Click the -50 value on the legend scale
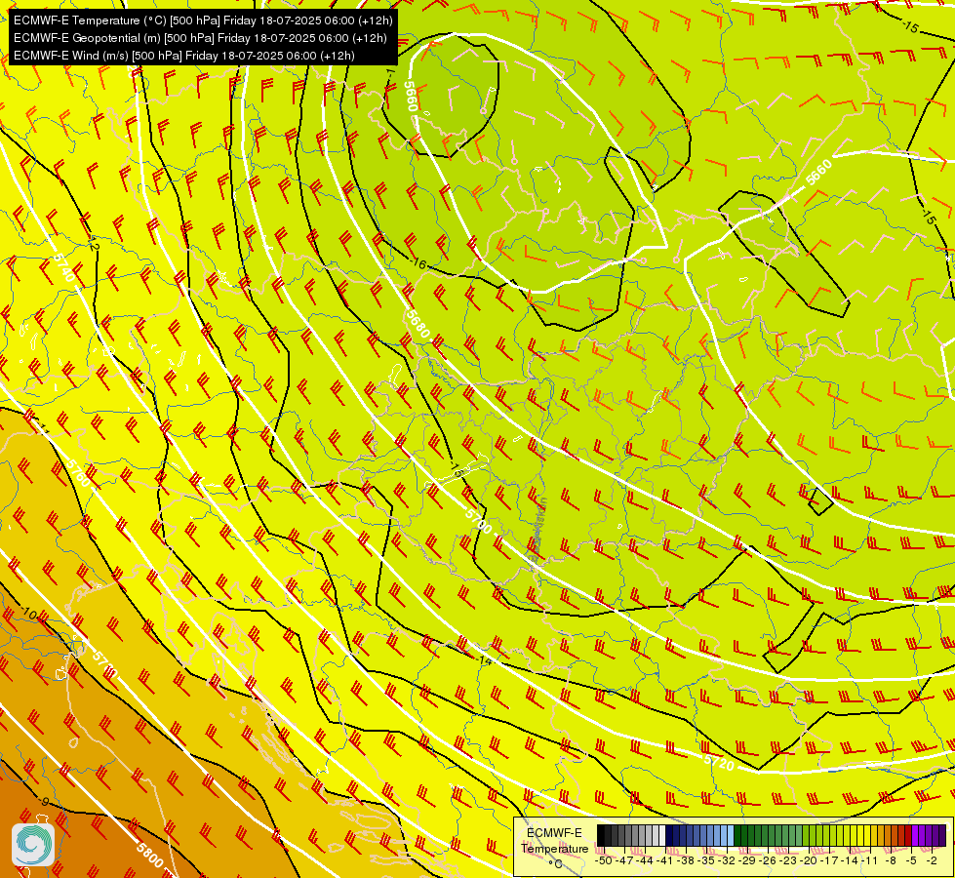Screen dimensions: 955x878 click(x=603, y=860)
